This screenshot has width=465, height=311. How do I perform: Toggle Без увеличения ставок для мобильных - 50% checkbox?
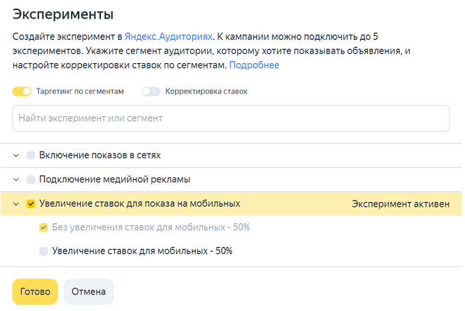[x=44, y=228]
